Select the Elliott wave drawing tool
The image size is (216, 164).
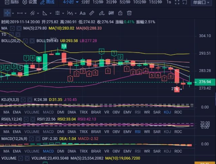coord(70,13)
